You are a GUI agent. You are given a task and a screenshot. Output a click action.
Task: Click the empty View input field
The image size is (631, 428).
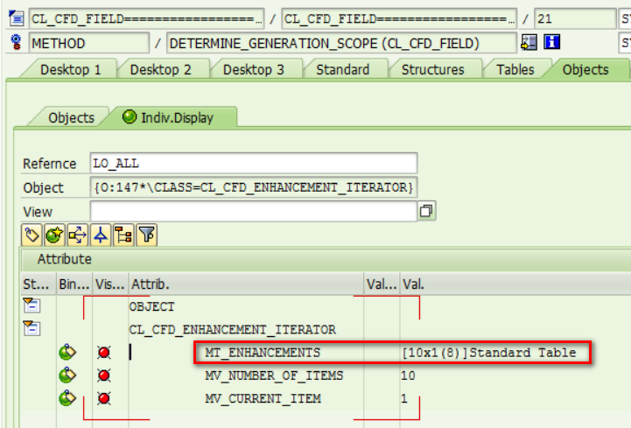coord(254,212)
